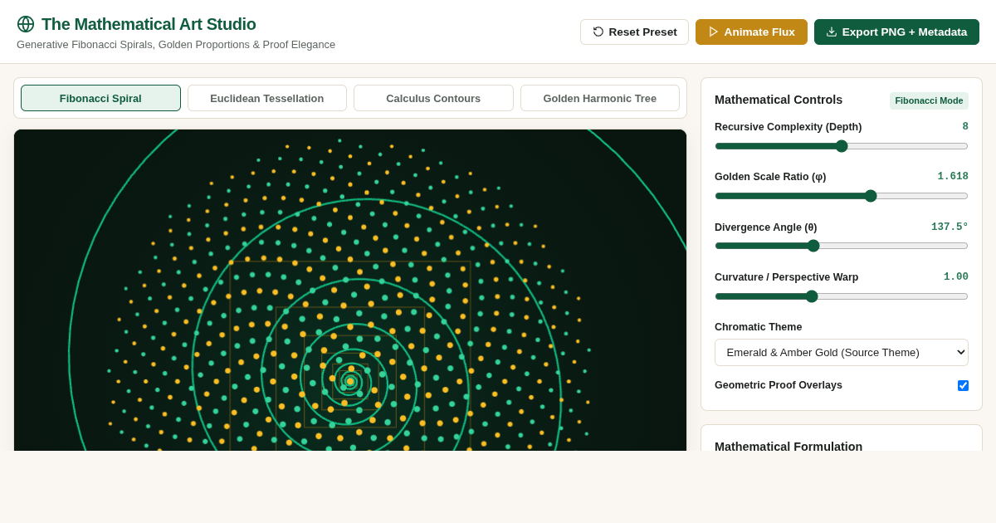Click the Curvature / Perspective Warp slider
996x523 pixels.
click(842, 296)
